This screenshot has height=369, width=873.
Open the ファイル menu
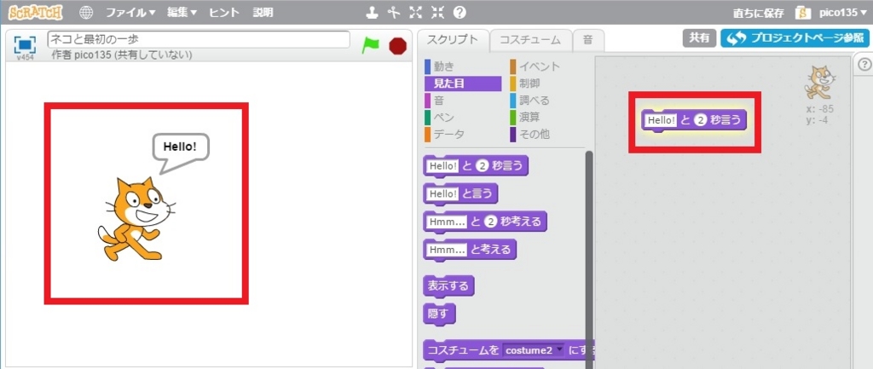pos(130,12)
